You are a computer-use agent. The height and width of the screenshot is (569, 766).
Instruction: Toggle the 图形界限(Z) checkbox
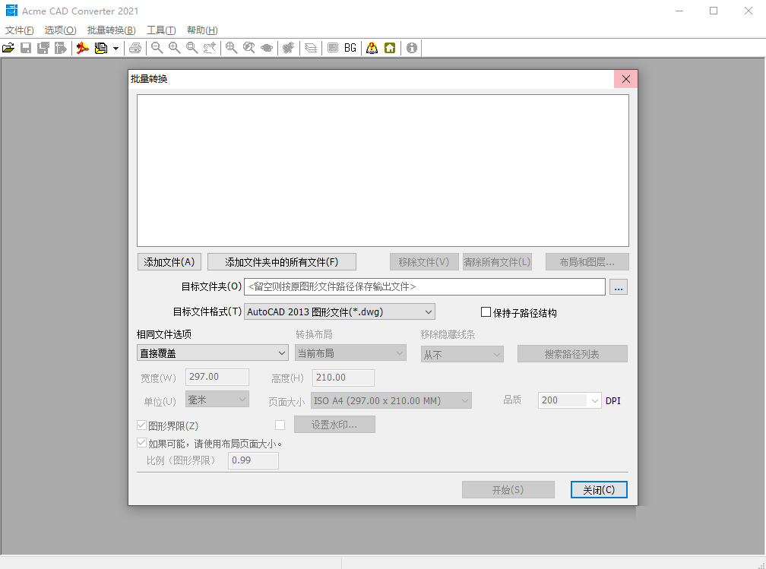[x=141, y=425]
